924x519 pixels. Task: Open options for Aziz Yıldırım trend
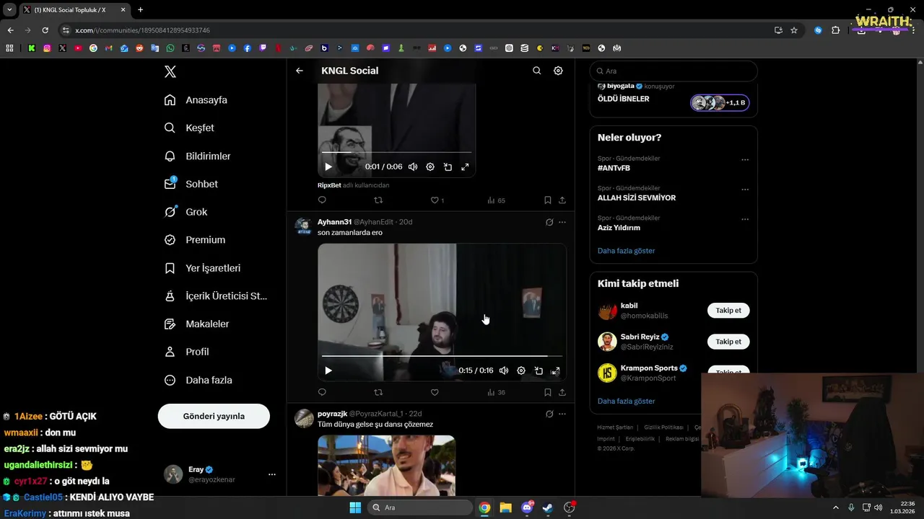pos(745,219)
